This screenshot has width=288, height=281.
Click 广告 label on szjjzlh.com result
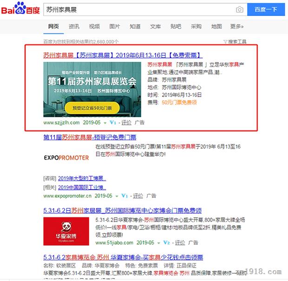point(140,123)
